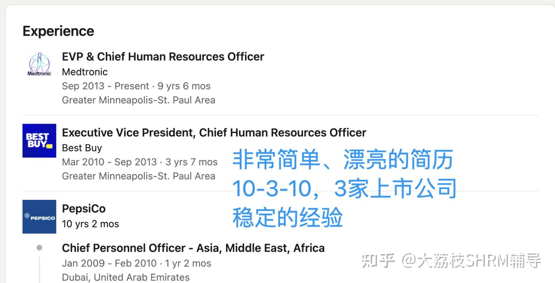Click the PepsiCo 10 yrs 2 mos duration
This screenshot has width=555, height=283.
click(90, 224)
